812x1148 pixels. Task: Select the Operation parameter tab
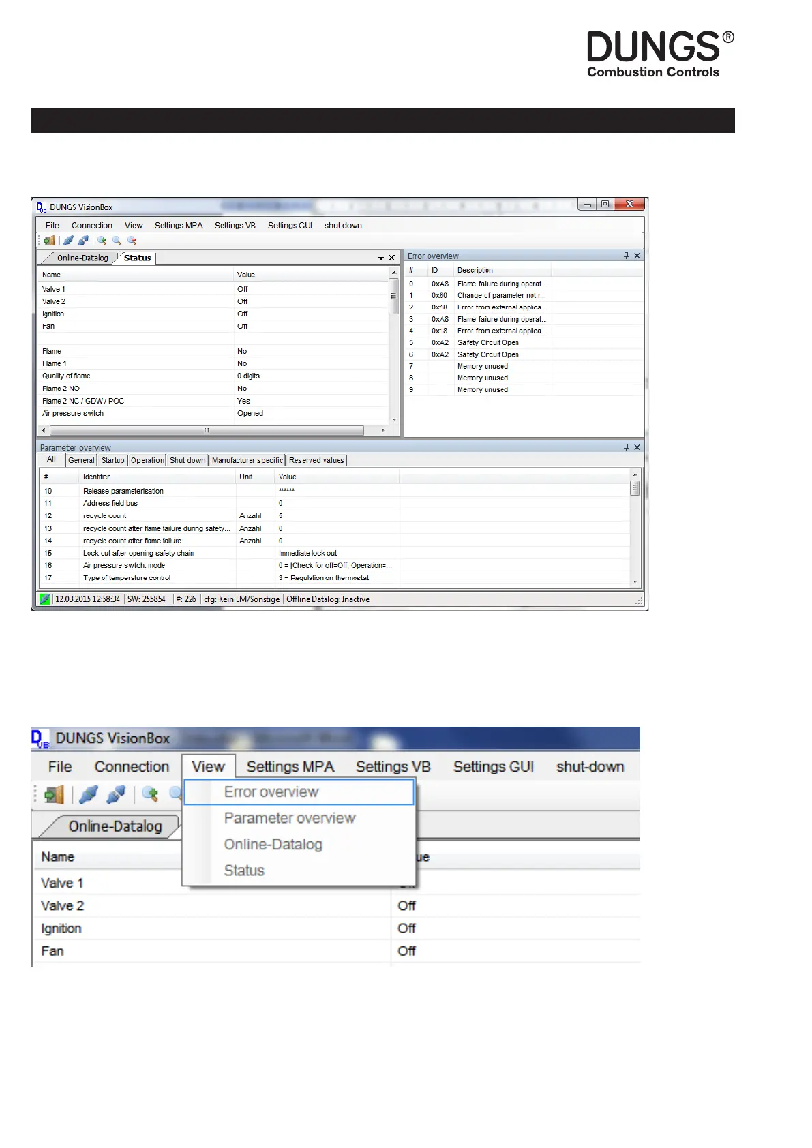coord(147,460)
